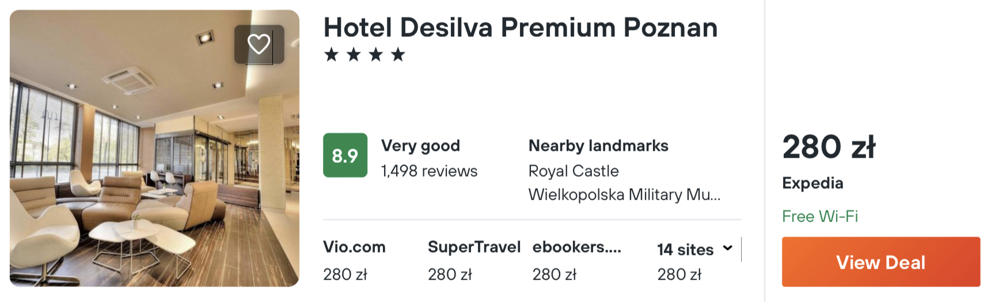Click the Nearby landmarks heading
Image resolution: width=991 pixels, height=302 pixels.
click(598, 146)
